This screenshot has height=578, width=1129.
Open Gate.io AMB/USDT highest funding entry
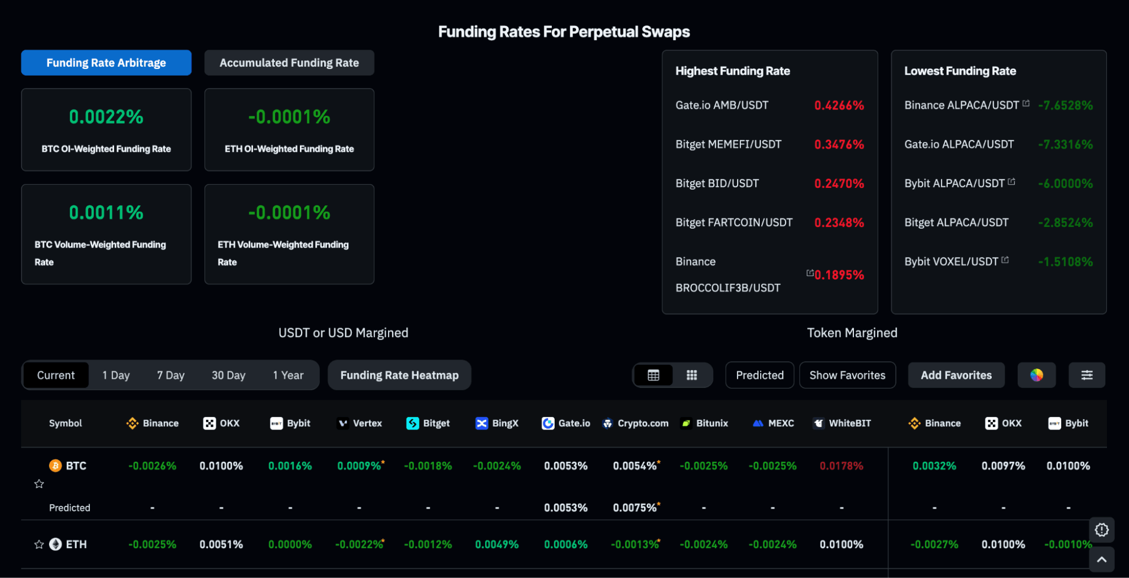(770, 105)
